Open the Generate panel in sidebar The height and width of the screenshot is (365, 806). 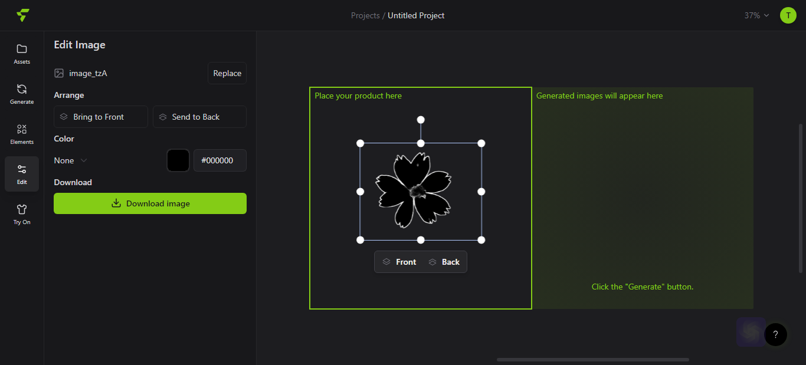pyautogui.click(x=22, y=94)
